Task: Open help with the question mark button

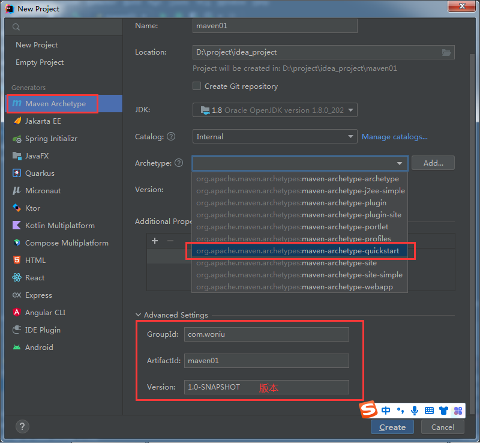Action: (22, 426)
